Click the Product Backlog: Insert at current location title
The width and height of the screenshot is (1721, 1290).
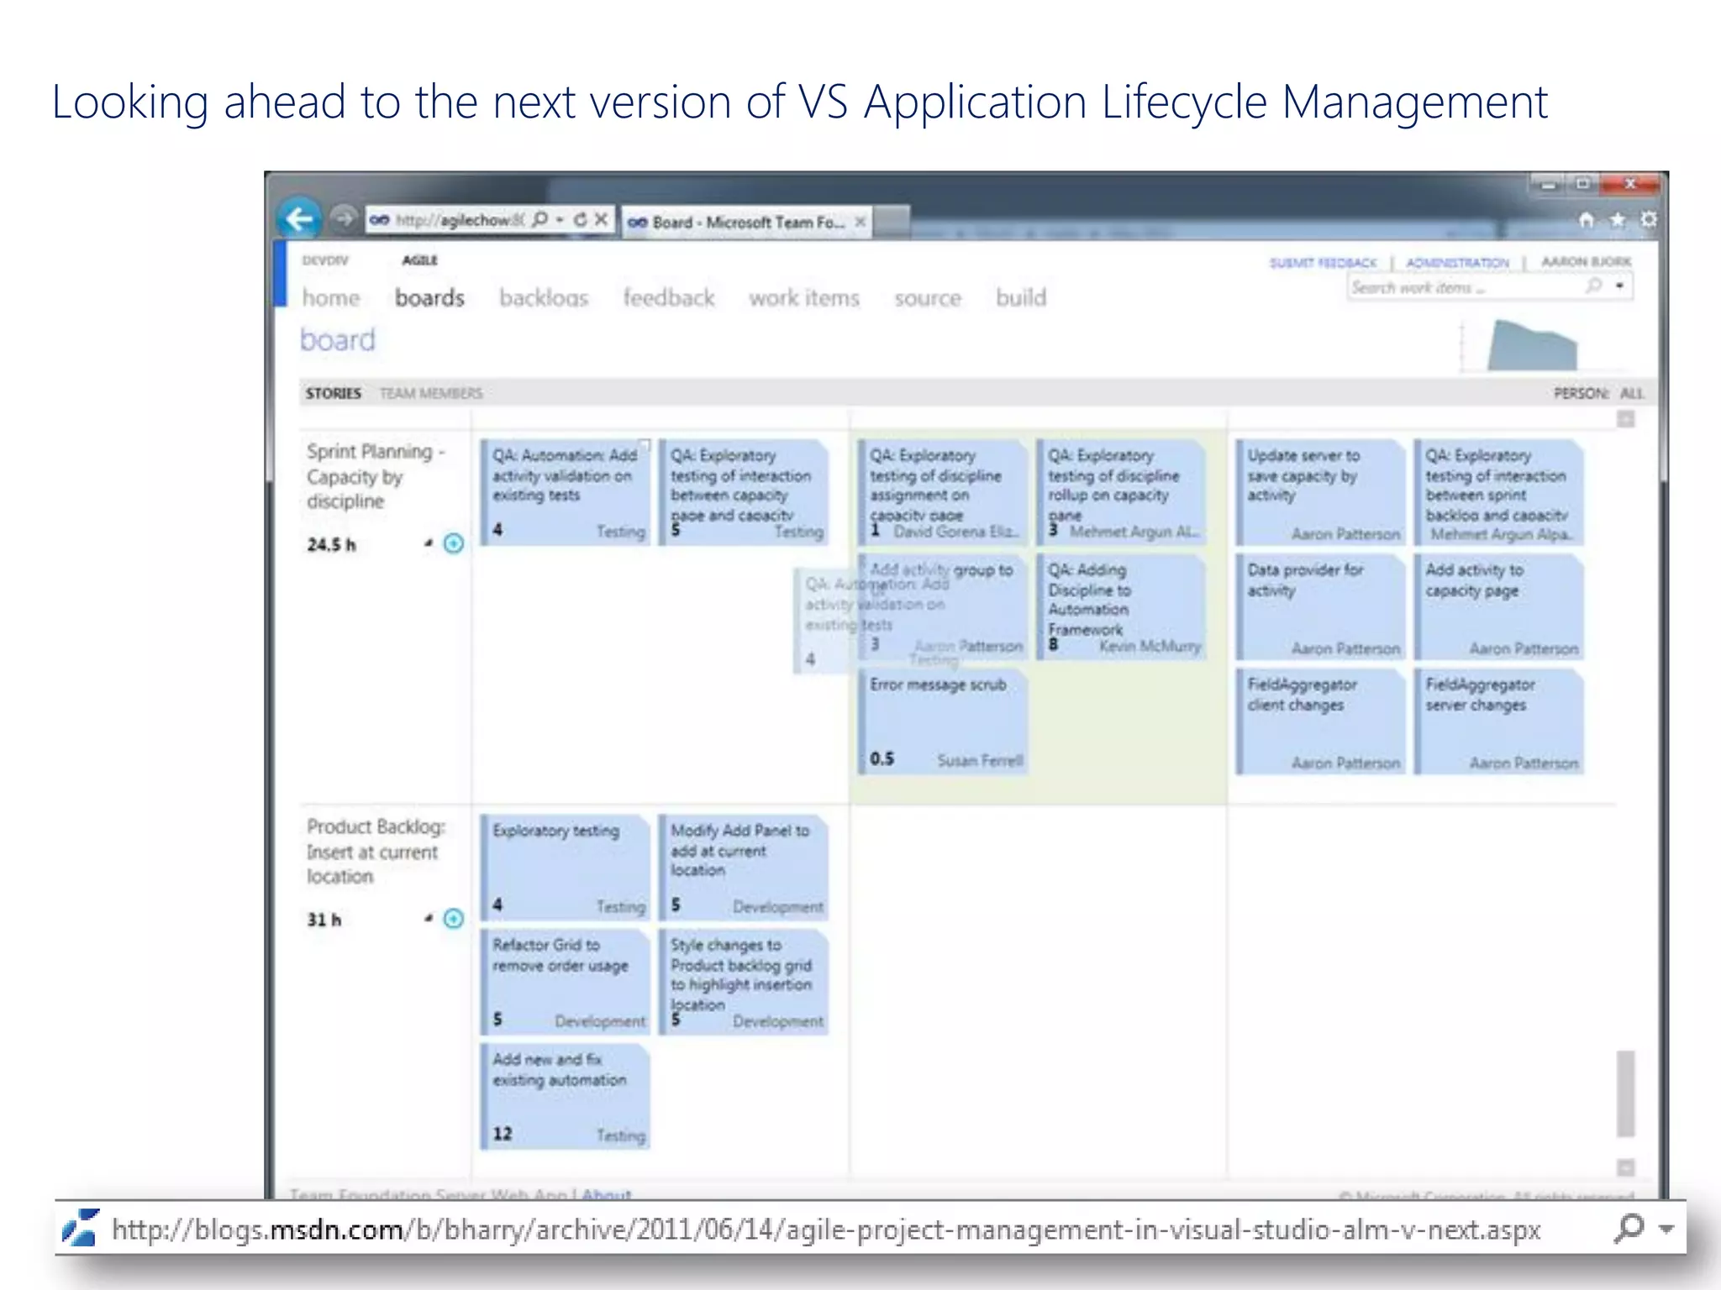click(376, 852)
